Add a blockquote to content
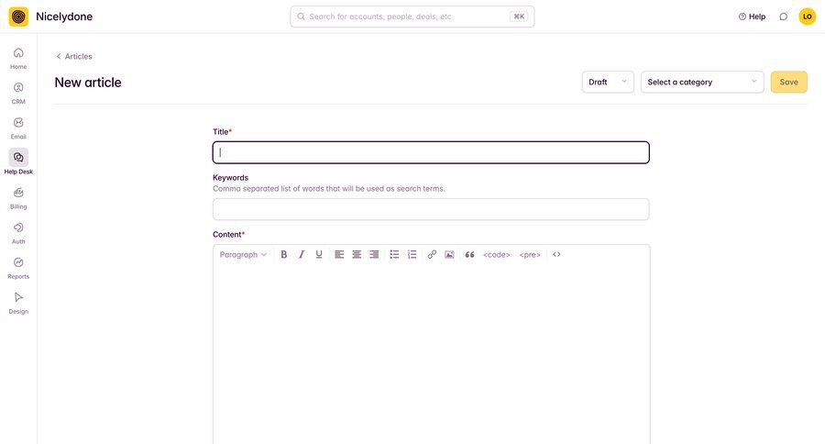 pyautogui.click(x=470, y=254)
